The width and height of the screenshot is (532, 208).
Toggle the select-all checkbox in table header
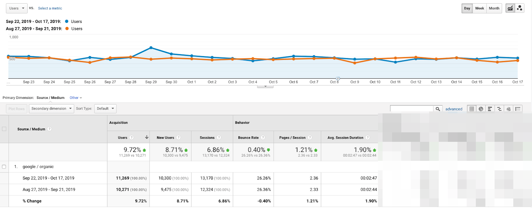(4, 129)
